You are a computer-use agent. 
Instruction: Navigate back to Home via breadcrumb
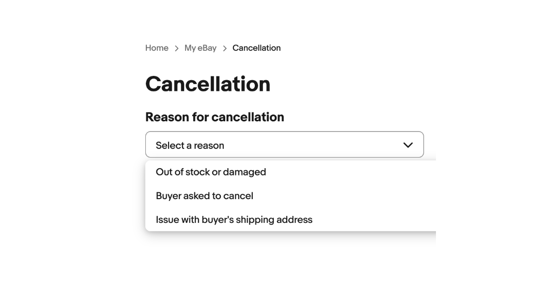[156, 48]
